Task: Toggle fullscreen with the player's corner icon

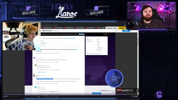Action: [137, 96]
